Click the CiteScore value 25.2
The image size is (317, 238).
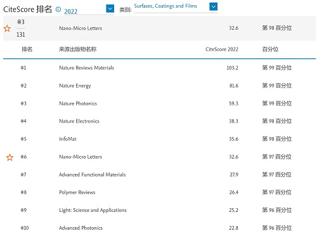pos(233,210)
